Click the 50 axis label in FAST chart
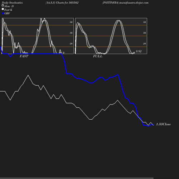 (71, 33)
